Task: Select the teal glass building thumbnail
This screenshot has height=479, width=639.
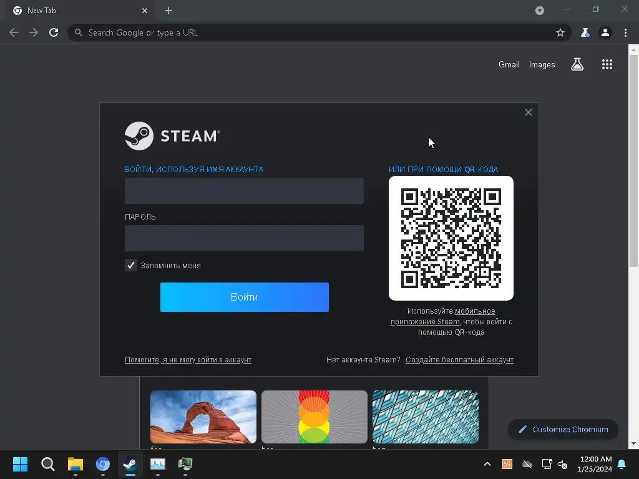Action: [x=426, y=417]
